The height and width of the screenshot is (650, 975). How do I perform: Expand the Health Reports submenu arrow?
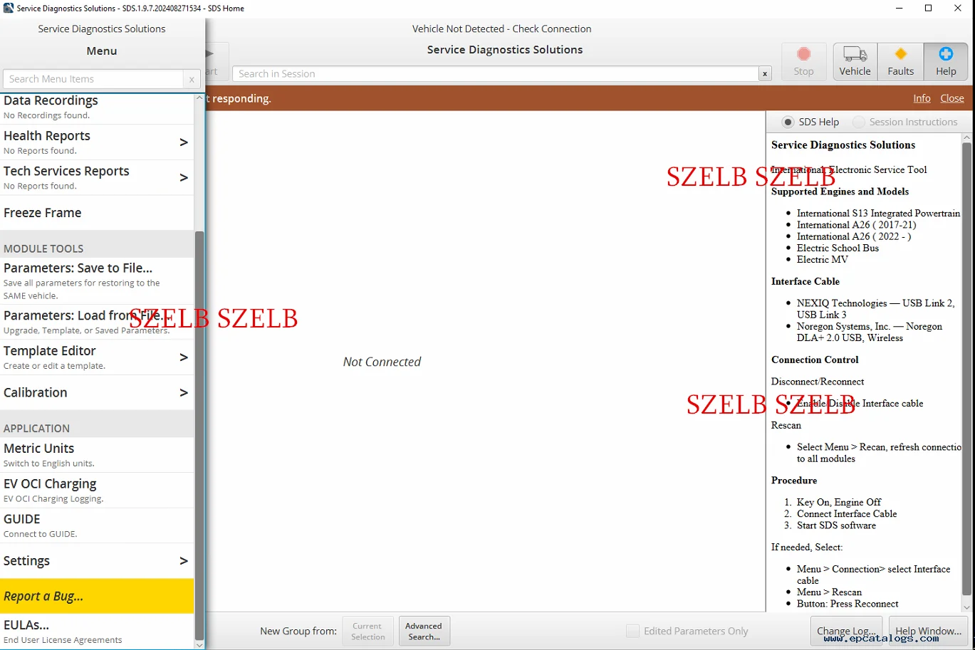pos(184,142)
